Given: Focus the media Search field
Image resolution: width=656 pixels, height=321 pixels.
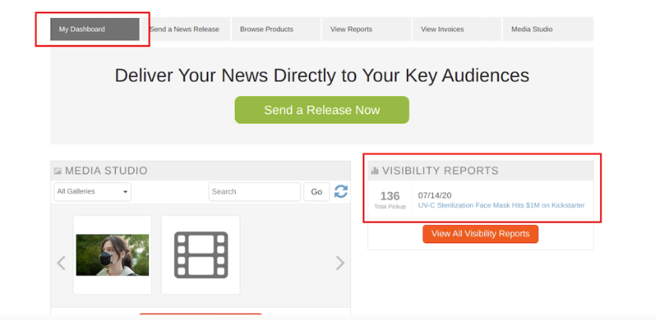Looking at the screenshot, I should coord(254,191).
